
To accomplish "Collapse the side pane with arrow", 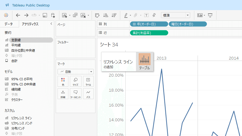I will point(51,24).
